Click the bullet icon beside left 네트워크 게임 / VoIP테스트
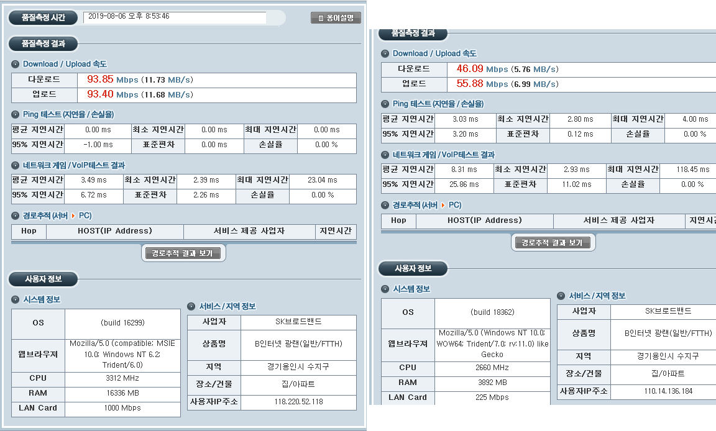 16,166
